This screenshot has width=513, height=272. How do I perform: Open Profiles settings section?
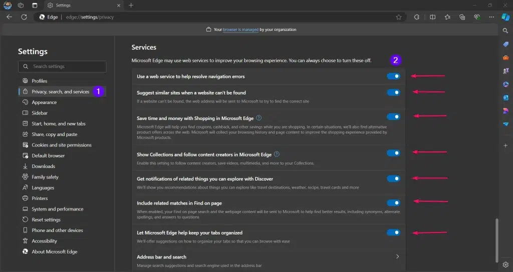[62, 80]
